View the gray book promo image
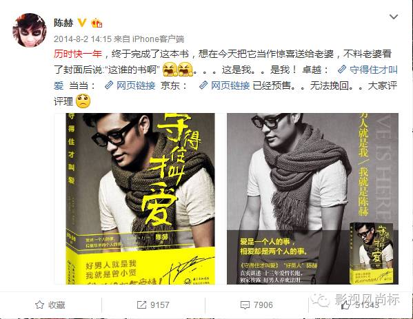The image size is (413, 319). point(312,198)
